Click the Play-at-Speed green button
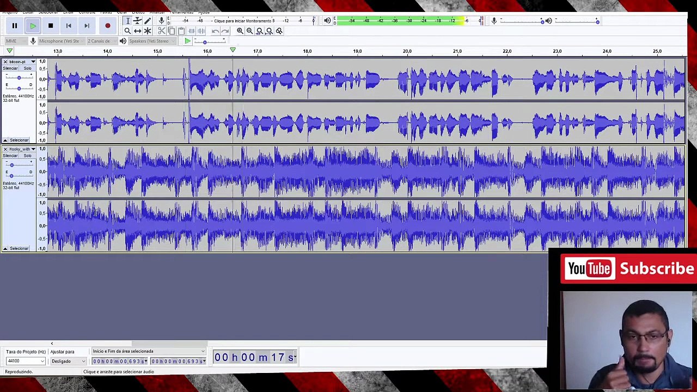 coord(187,41)
